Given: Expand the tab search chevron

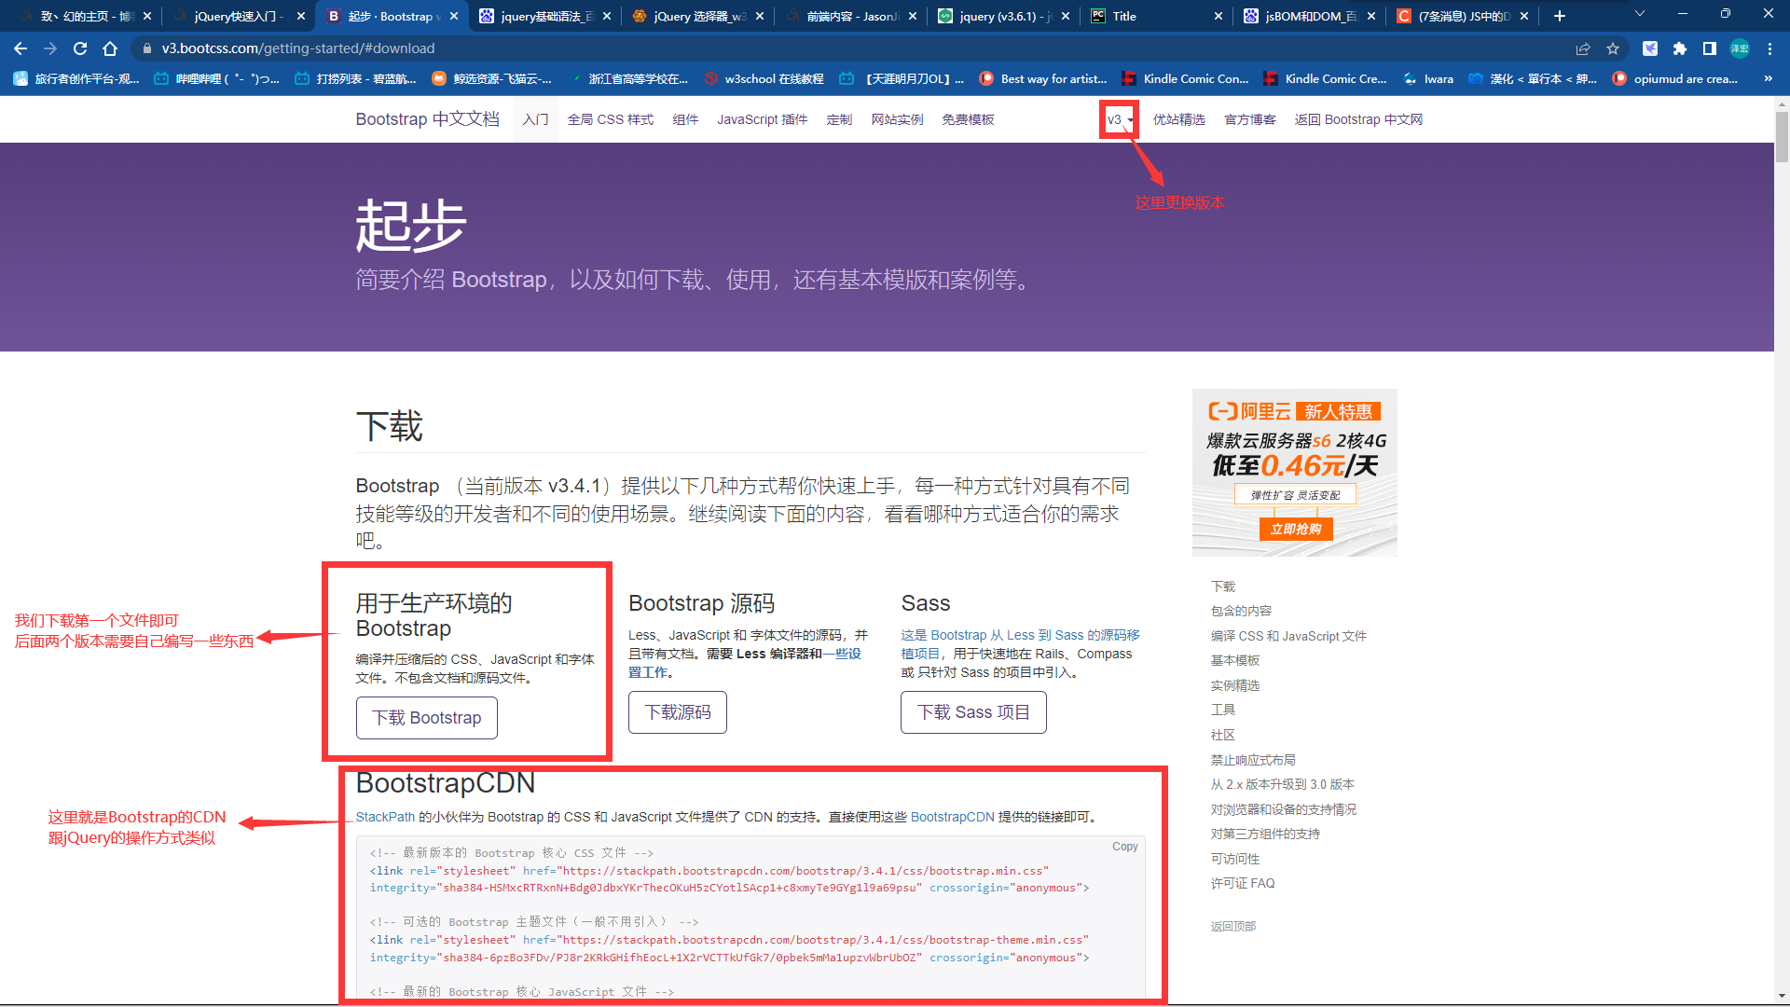Looking at the screenshot, I should click(1639, 14).
